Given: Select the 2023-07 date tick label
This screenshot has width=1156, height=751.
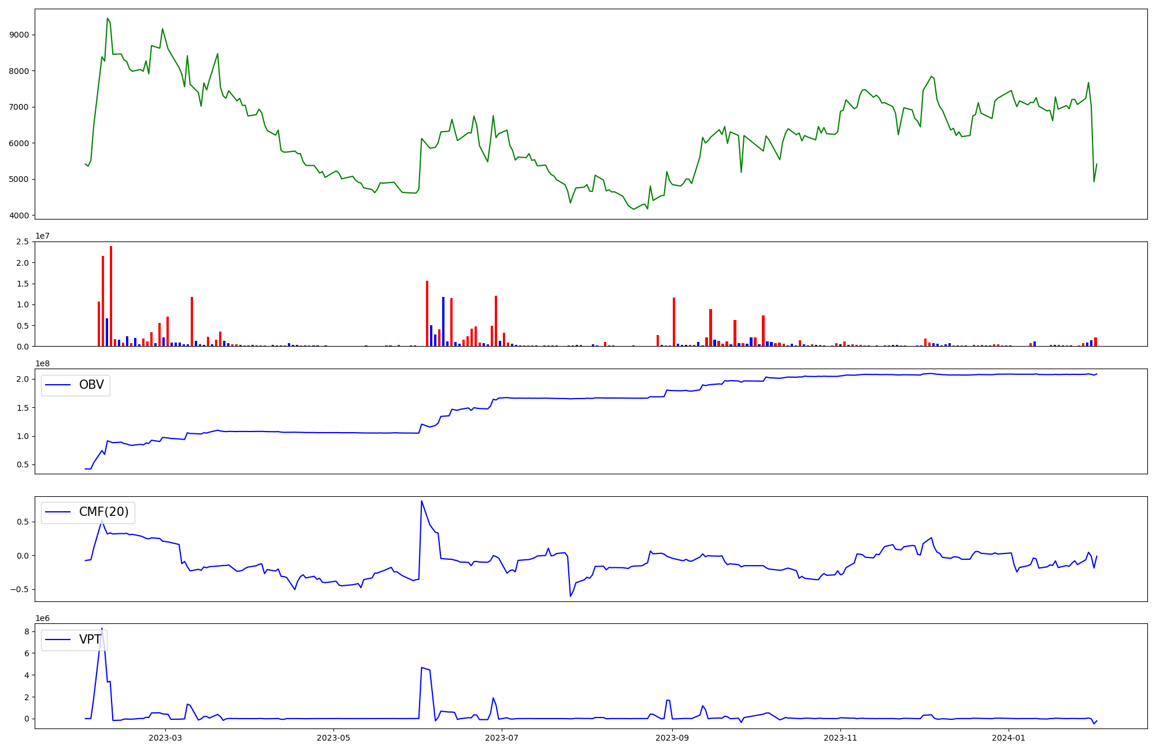Looking at the screenshot, I should coord(502,738).
